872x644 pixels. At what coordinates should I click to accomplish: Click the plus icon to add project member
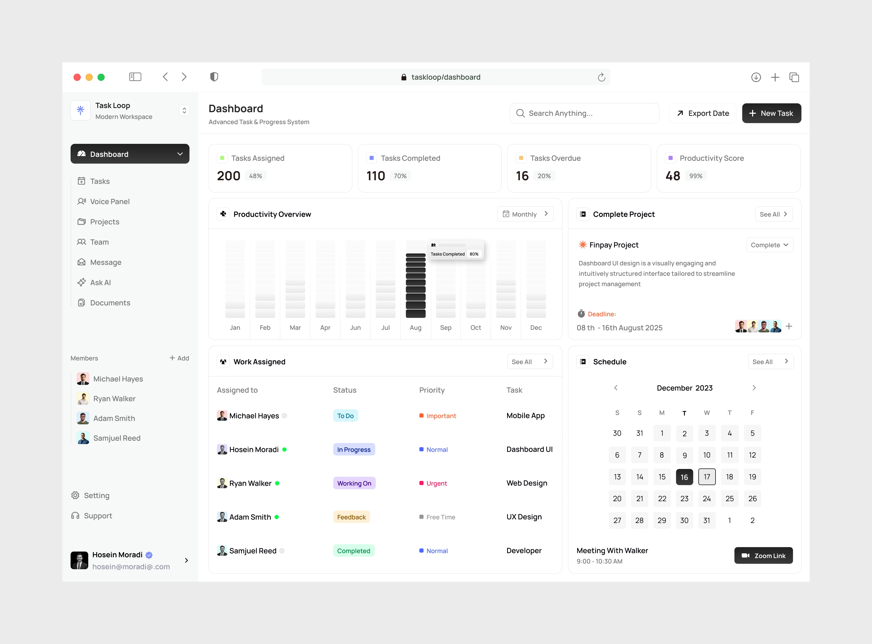tap(789, 326)
